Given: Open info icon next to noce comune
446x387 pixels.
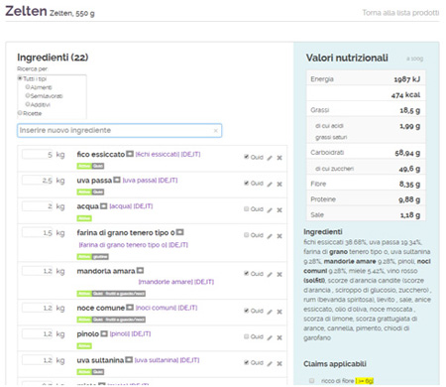Looking at the screenshot, I should [130, 308].
